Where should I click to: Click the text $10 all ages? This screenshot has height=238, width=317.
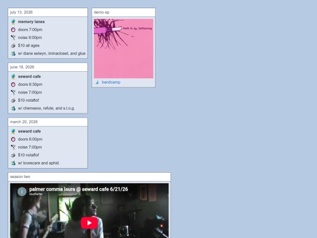29,45
